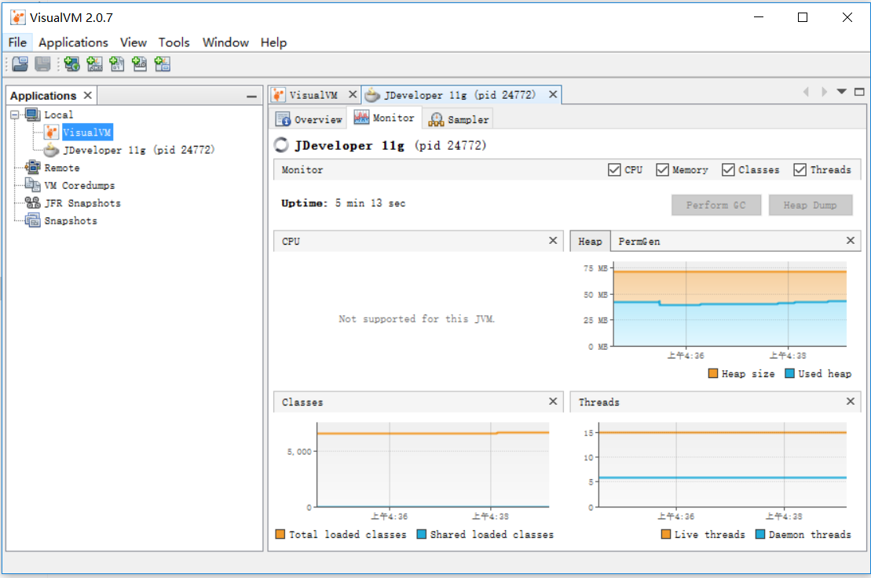
Task: Click the blue Shared loaded classes swatch
Action: pos(421,534)
